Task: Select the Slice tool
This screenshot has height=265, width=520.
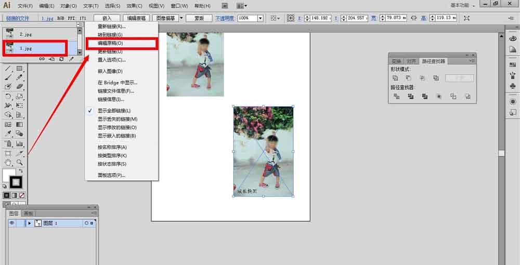Action: click(20, 153)
